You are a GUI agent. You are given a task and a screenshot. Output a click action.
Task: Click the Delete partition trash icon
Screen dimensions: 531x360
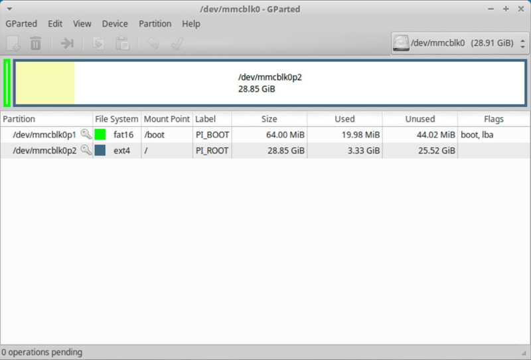[x=36, y=43]
